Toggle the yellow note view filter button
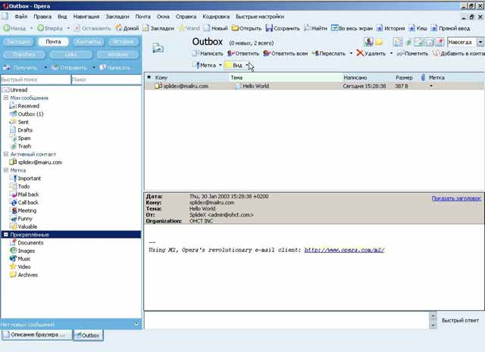The image size is (485, 352). (379, 42)
